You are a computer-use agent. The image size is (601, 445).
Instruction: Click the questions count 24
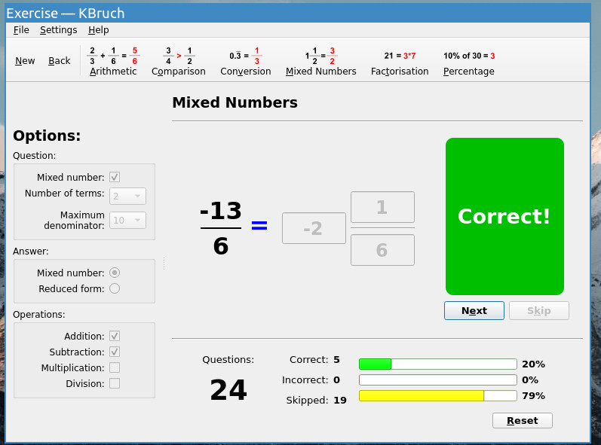point(228,390)
